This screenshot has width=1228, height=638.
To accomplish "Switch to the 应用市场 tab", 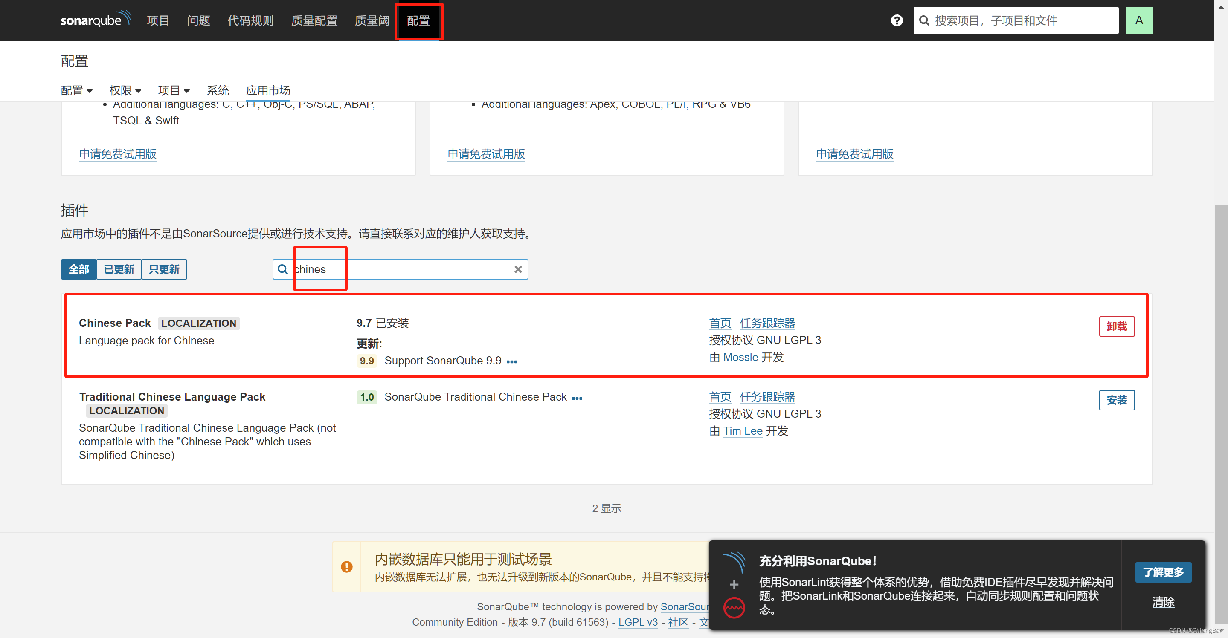I will click(x=268, y=90).
